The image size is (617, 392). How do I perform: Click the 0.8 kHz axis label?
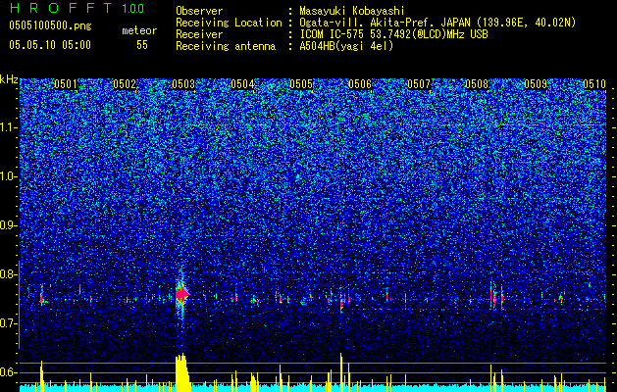pyautogui.click(x=9, y=274)
